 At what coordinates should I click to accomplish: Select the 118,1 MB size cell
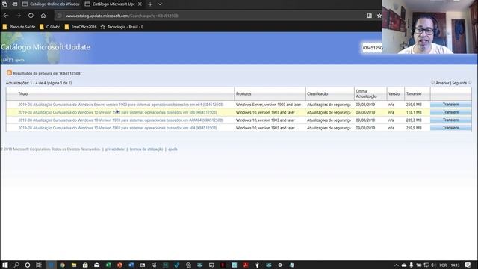(414, 112)
